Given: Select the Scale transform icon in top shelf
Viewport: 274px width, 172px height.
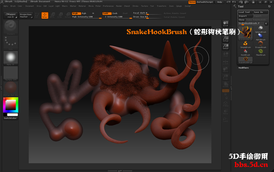Looking at the screenshot, I should pyautogui.click(x=60, y=15).
